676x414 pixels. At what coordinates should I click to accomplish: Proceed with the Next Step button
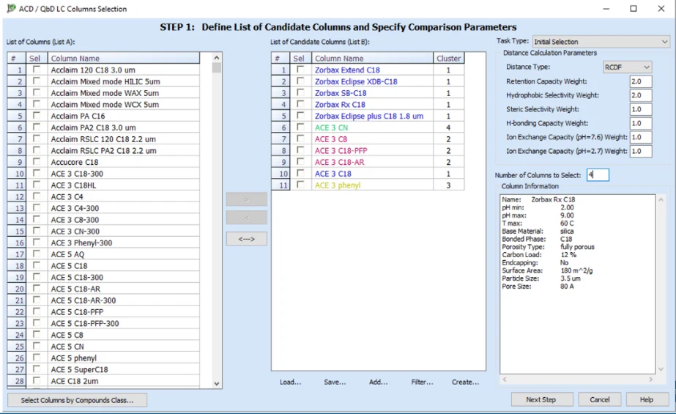(x=542, y=400)
